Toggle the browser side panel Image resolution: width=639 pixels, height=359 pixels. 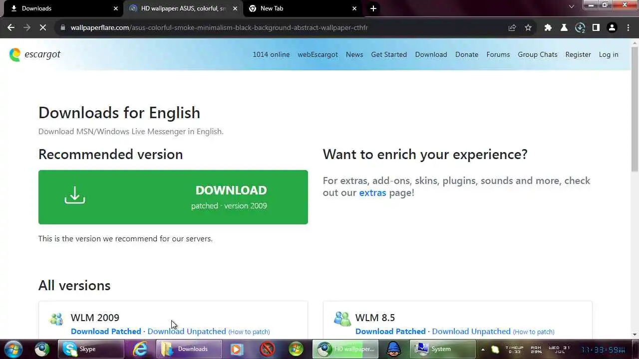(x=596, y=27)
